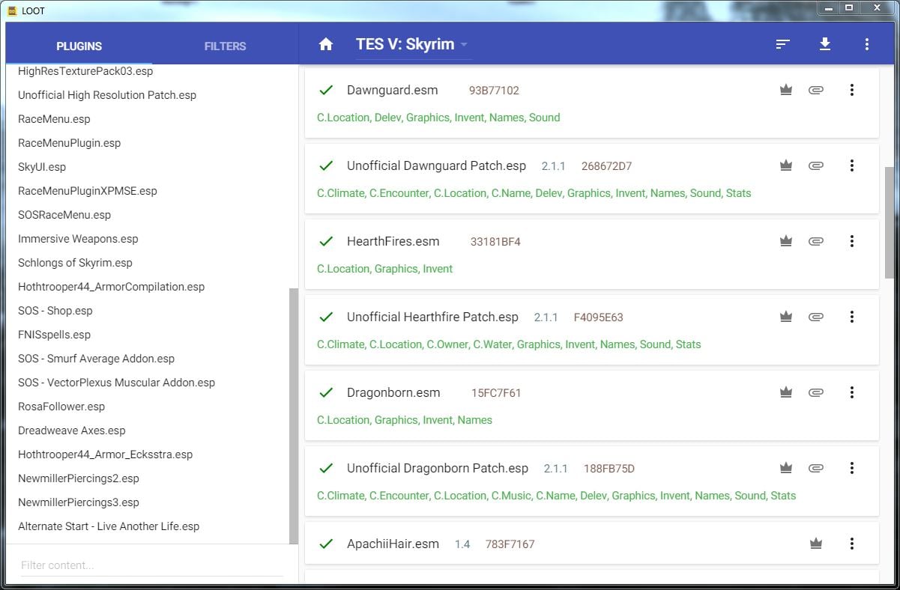The width and height of the screenshot is (900, 590).
Task: Click the green checkmark next to Dragonborn.esm
Action: point(326,392)
